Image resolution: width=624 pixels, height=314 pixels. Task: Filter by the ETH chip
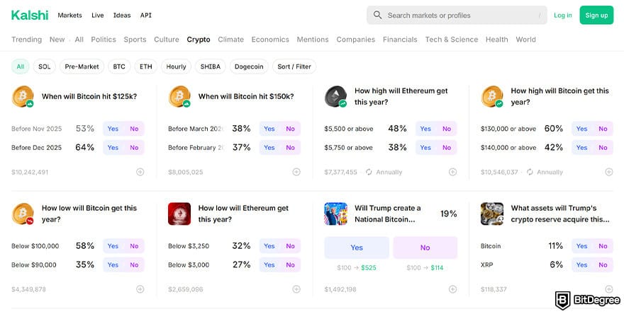pos(146,66)
